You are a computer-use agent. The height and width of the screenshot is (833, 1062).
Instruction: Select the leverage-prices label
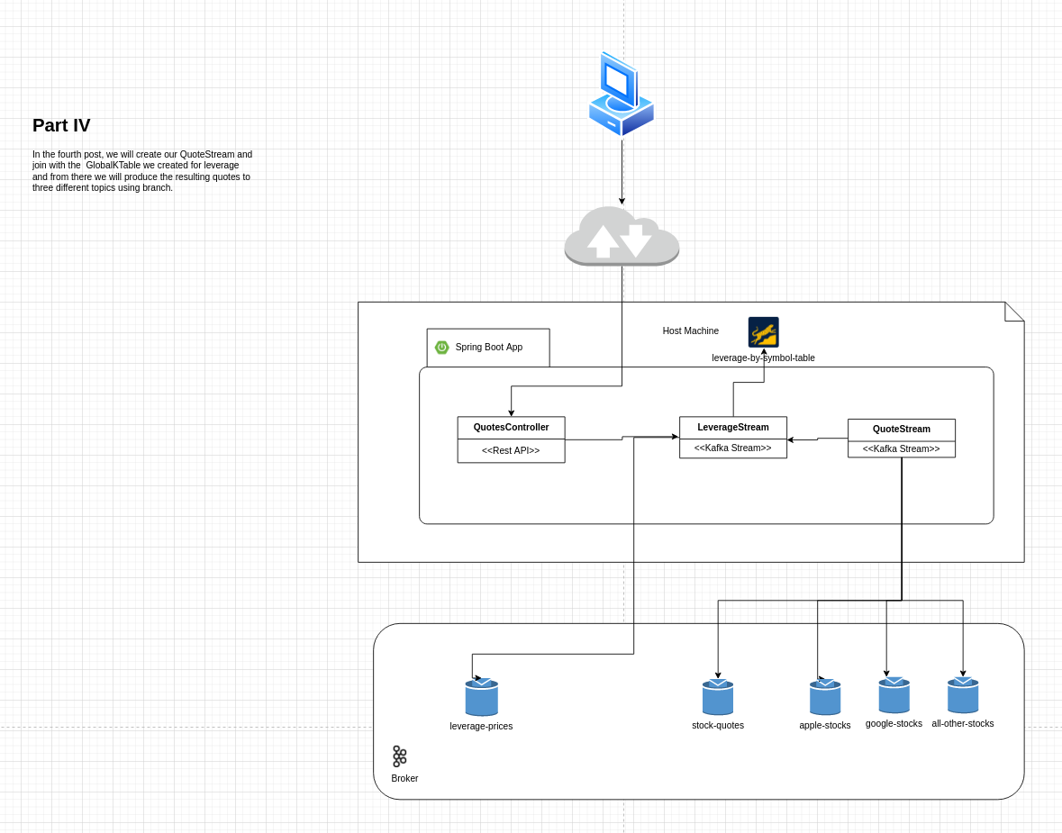click(x=482, y=727)
